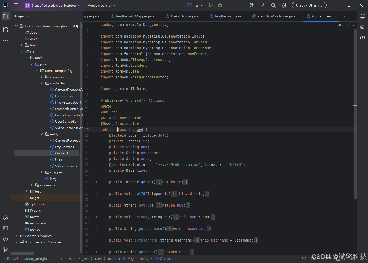This screenshot has width=368, height=263.
Task: Show more tool windows ellipsis
Action: (x=6, y=40)
